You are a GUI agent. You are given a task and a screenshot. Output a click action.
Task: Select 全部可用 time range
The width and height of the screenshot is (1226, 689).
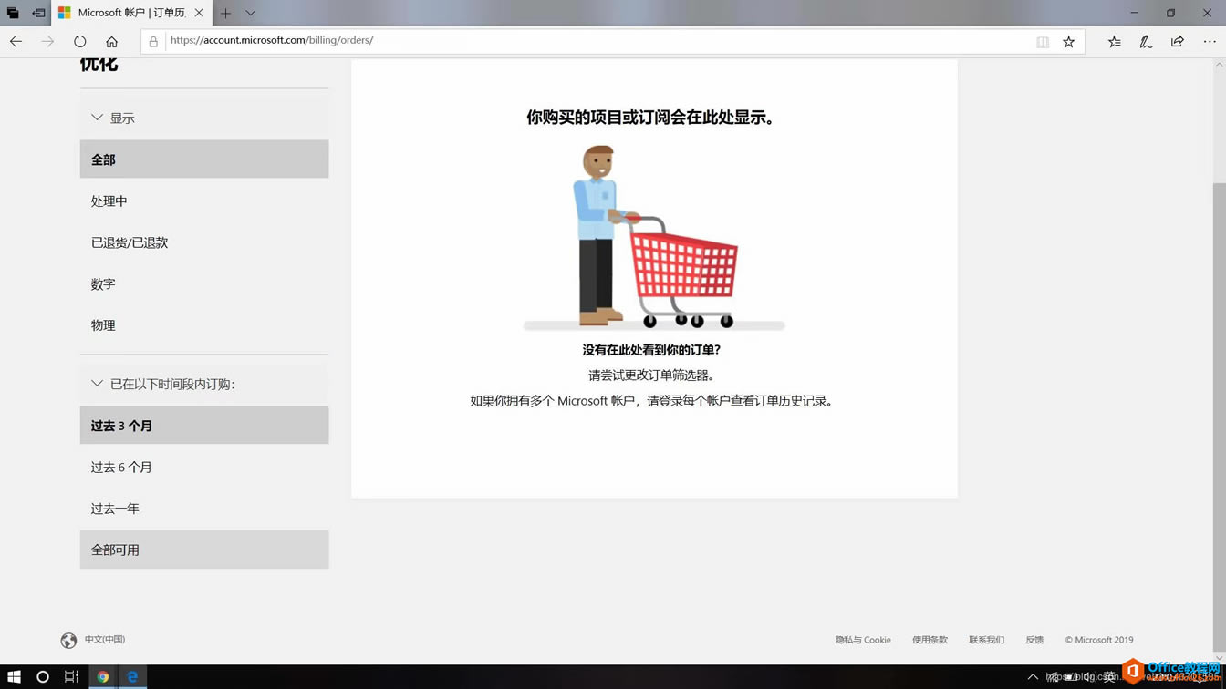click(x=204, y=550)
